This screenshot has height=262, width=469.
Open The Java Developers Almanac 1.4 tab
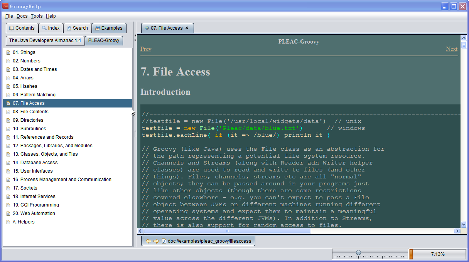(x=45, y=40)
